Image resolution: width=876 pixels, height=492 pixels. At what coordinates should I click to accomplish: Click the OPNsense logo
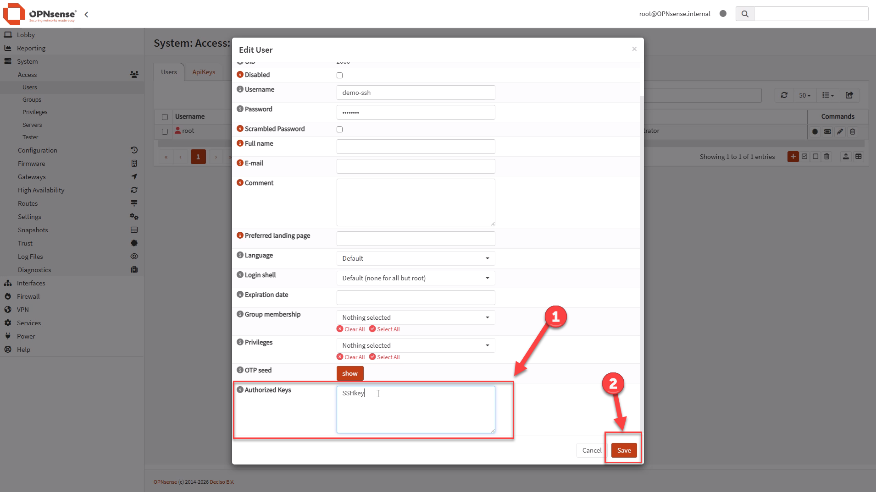pos(39,14)
